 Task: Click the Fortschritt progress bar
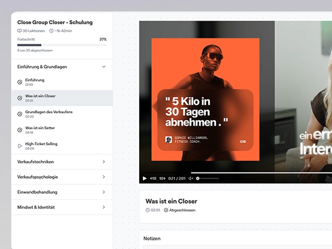pyautogui.click(x=62, y=45)
